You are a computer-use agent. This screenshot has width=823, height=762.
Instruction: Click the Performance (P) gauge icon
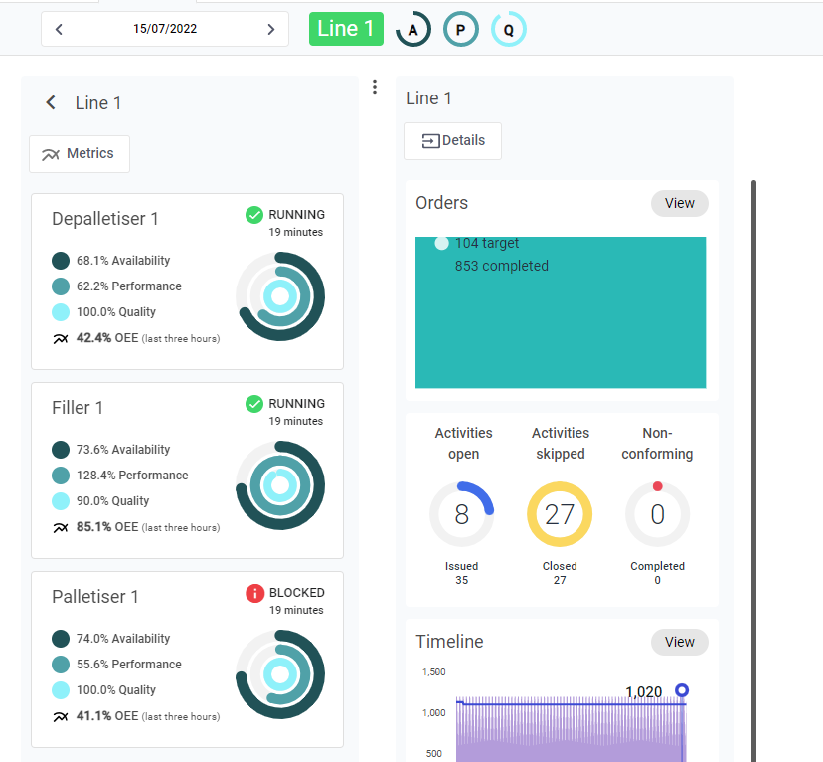460,30
